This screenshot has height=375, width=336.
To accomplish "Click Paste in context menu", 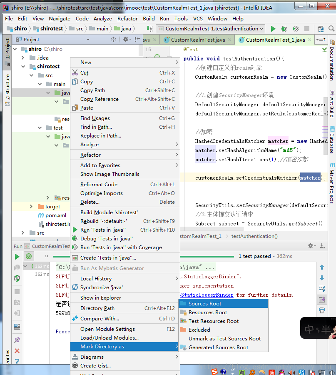I will (125, 108).
